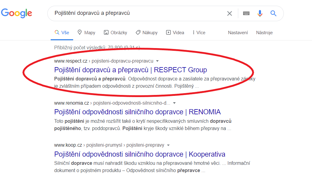Click the Nákupy tag icon
Image resolution: width=312 pixels, height=176 pixels.
click(x=138, y=32)
